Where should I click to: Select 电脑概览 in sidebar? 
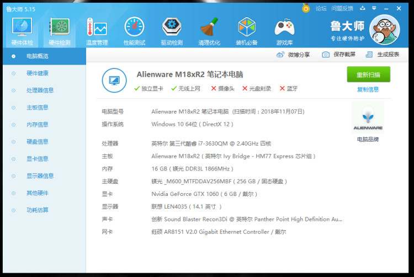point(44,56)
